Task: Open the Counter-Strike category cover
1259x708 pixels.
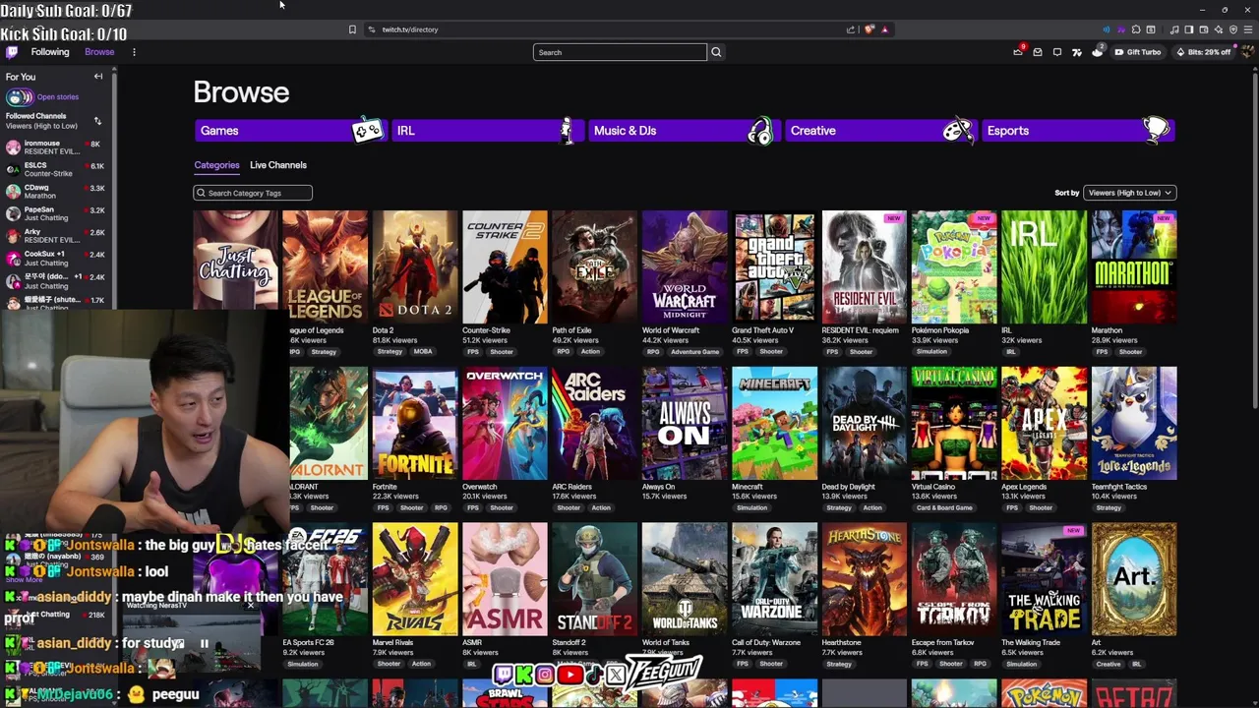Action: 505,266
